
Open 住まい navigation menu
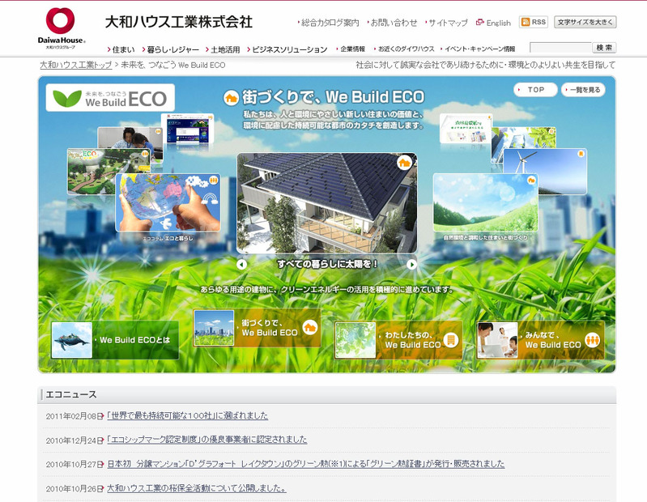(x=121, y=49)
